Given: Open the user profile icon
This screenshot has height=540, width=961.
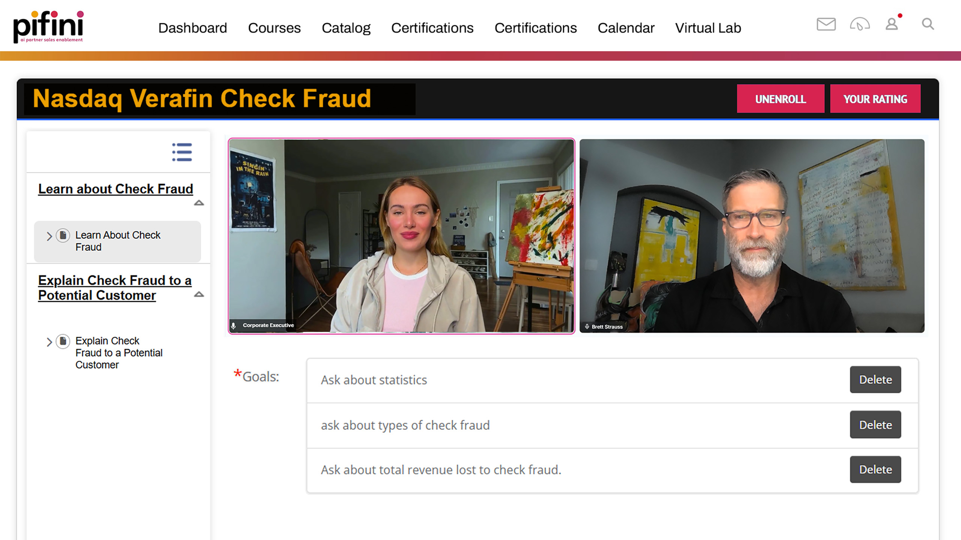Looking at the screenshot, I should click(x=892, y=24).
